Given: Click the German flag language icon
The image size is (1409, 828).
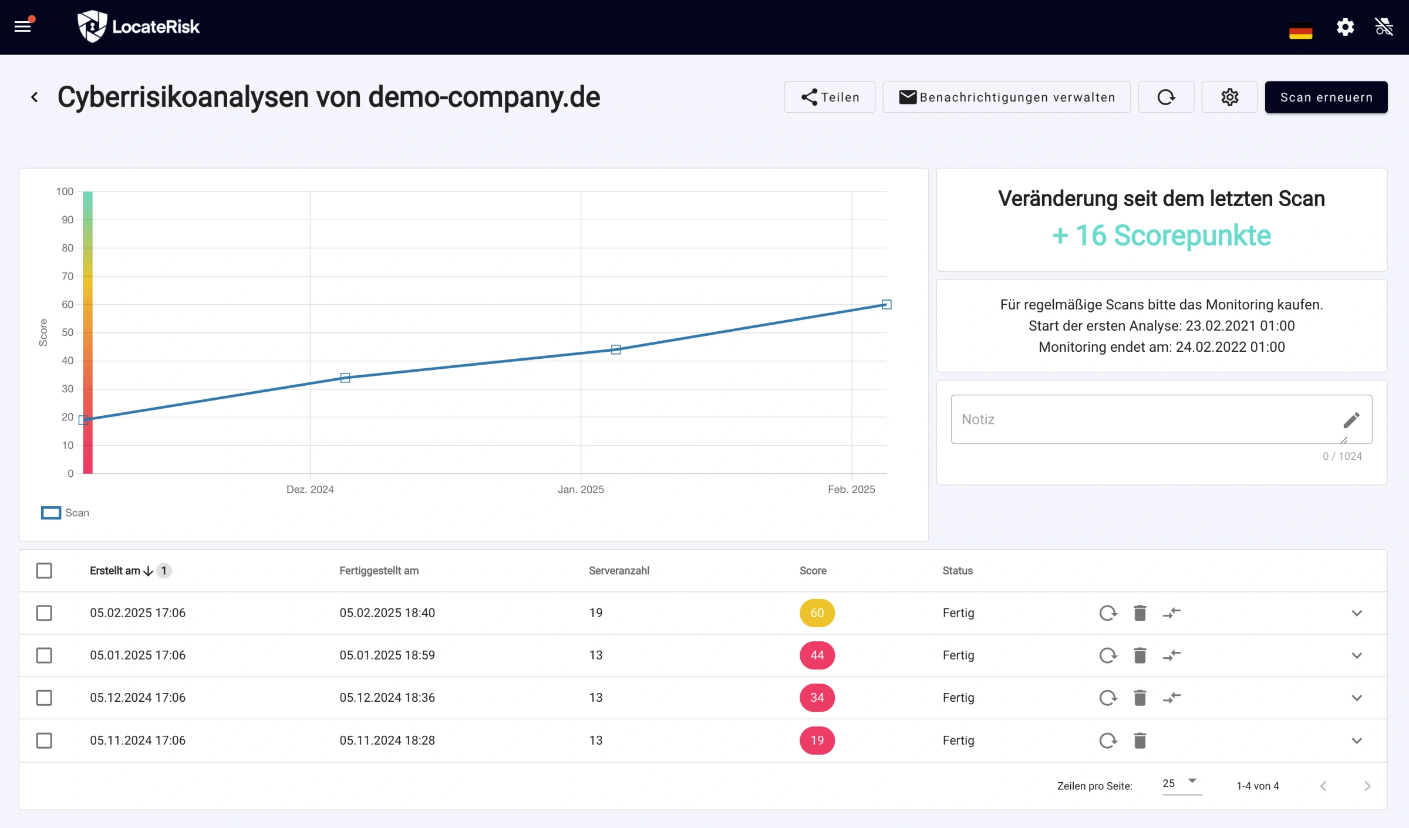Looking at the screenshot, I should pos(1300,30).
